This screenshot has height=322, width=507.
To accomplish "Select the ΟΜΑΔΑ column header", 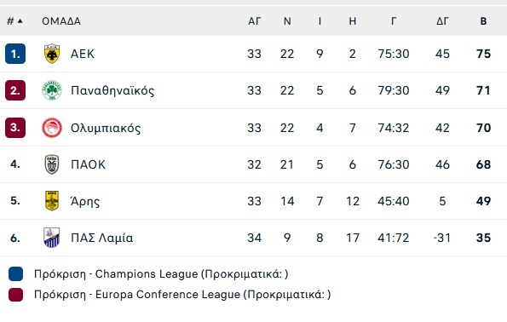I will 61,21.
